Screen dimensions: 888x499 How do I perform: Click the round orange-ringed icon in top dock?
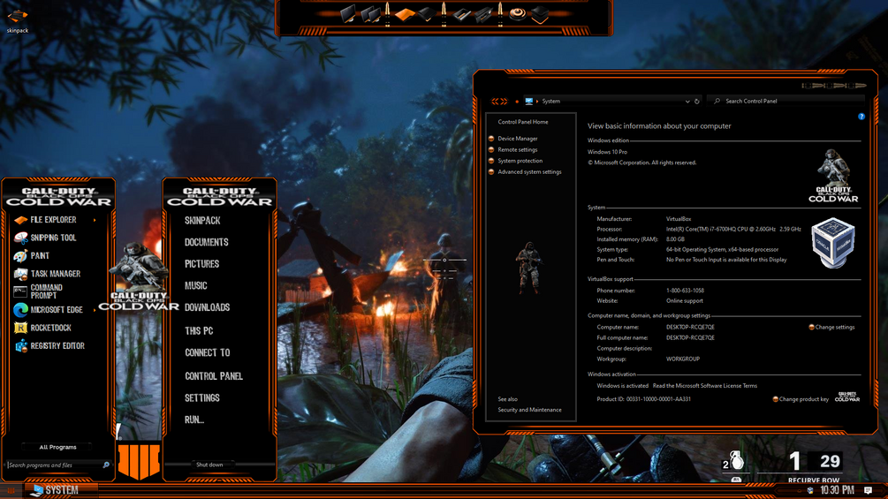[517, 13]
